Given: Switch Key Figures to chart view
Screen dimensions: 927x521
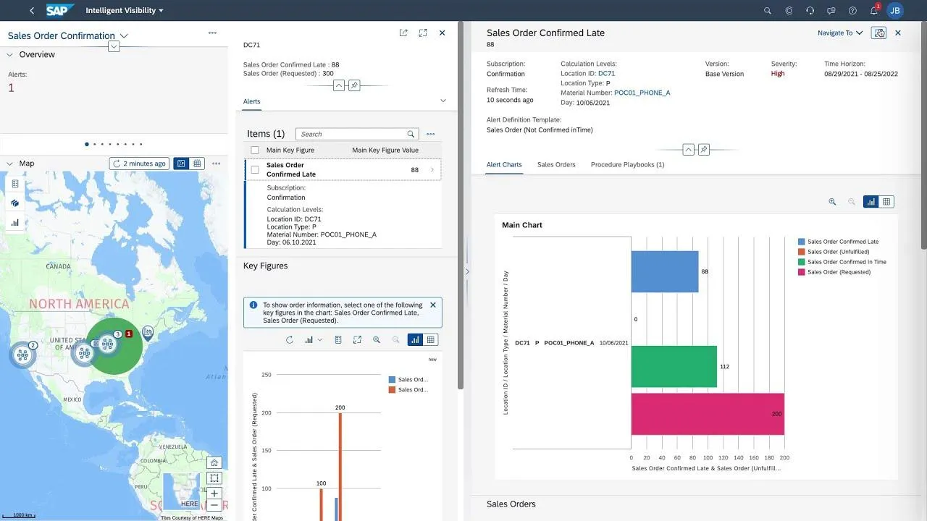Looking at the screenshot, I should pyautogui.click(x=415, y=339).
